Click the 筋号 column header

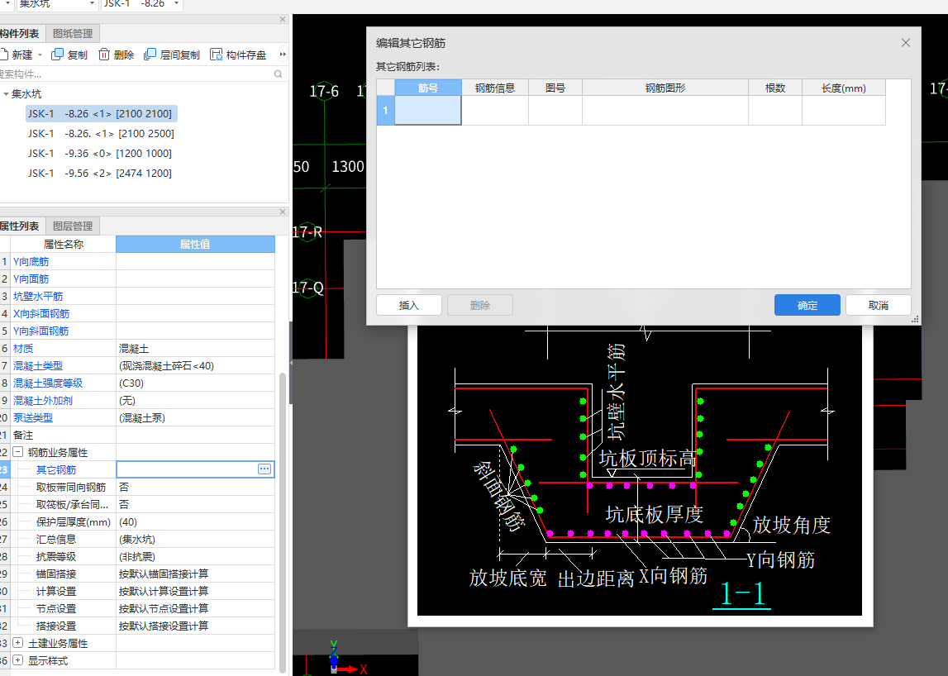coord(428,88)
